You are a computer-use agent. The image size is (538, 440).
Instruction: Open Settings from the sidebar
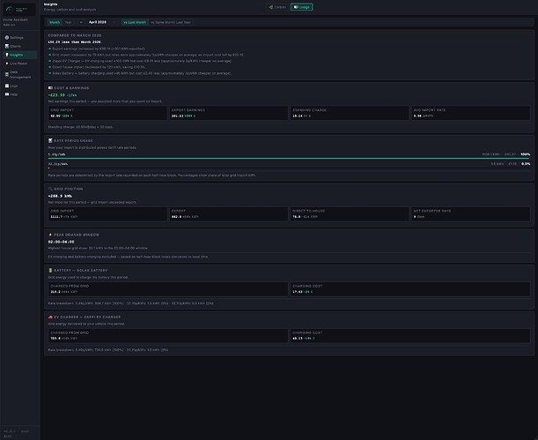pos(20,37)
